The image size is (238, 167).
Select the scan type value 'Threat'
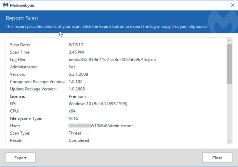tap(75, 133)
